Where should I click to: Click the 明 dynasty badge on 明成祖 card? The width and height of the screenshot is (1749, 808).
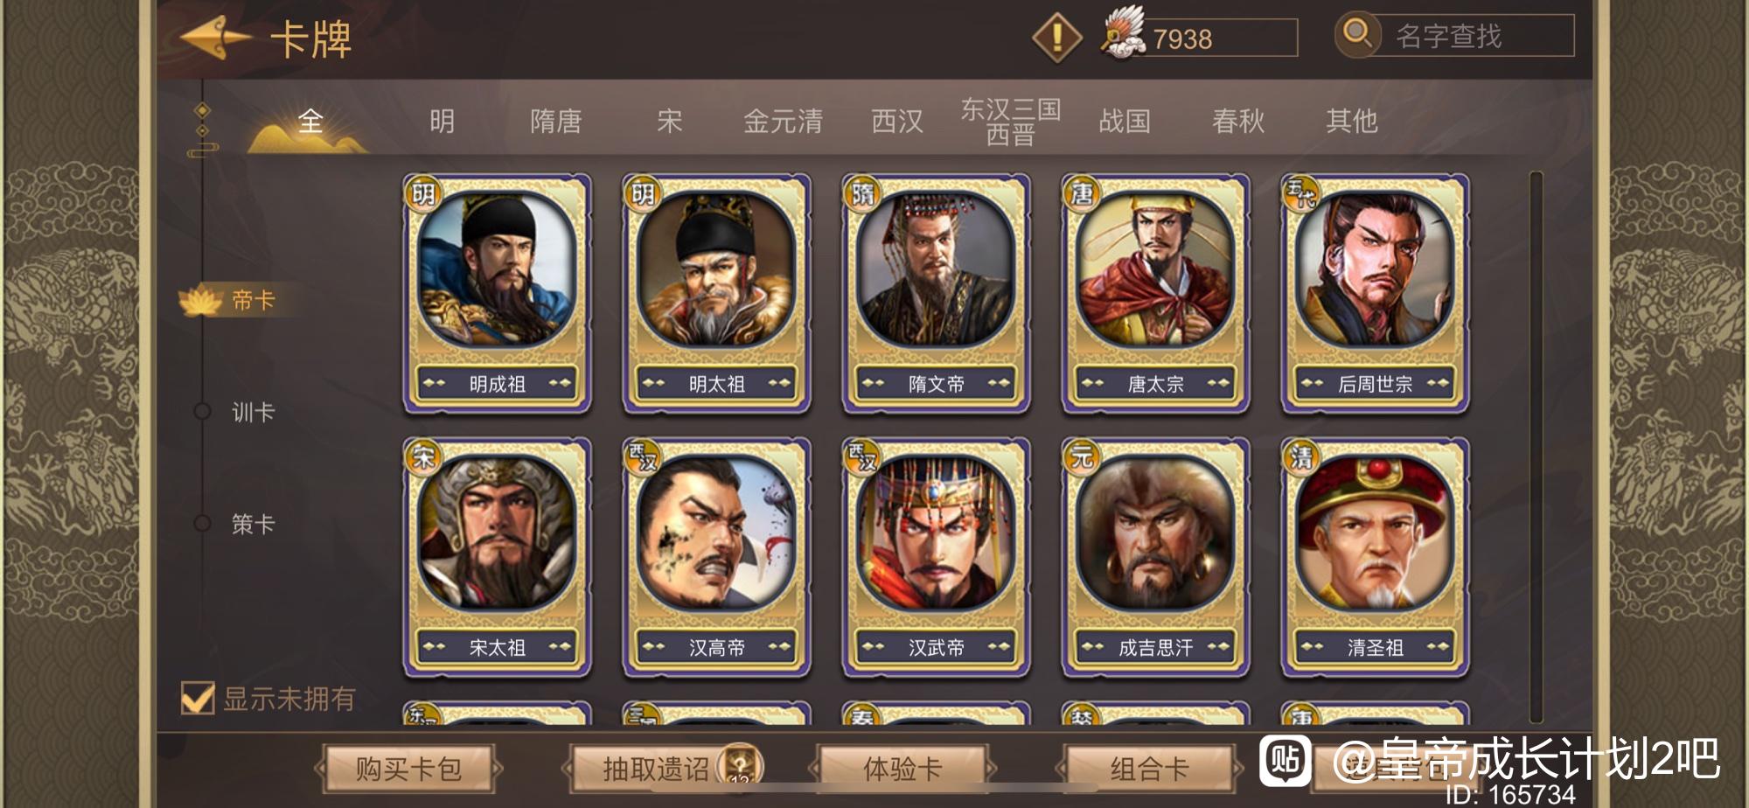click(423, 193)
